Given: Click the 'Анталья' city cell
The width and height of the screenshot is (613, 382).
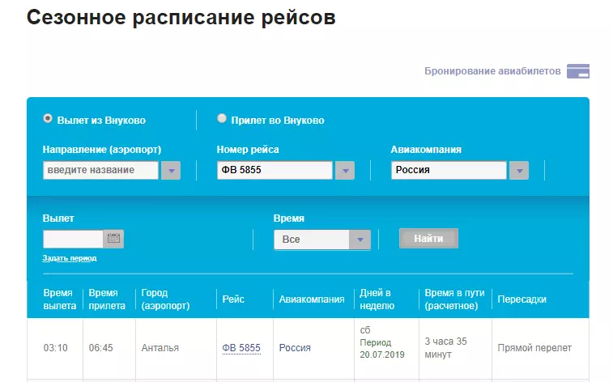Looking at the screenshot, I should click(160, 348).
